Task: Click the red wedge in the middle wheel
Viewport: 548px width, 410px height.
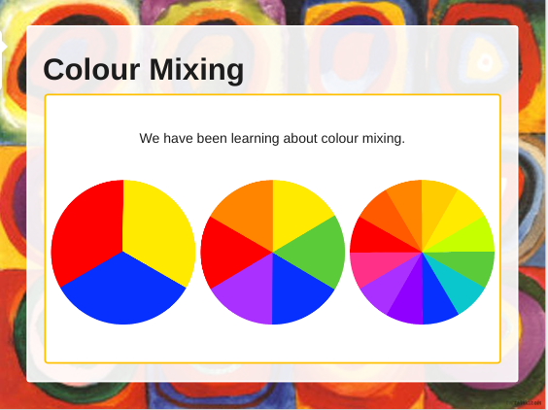Action: [230, 252]
